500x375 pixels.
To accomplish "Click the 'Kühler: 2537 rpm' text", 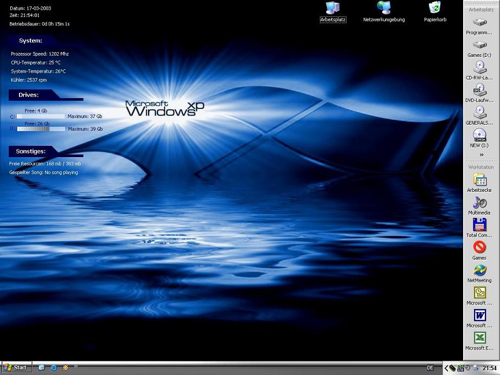I will (29, 80).
